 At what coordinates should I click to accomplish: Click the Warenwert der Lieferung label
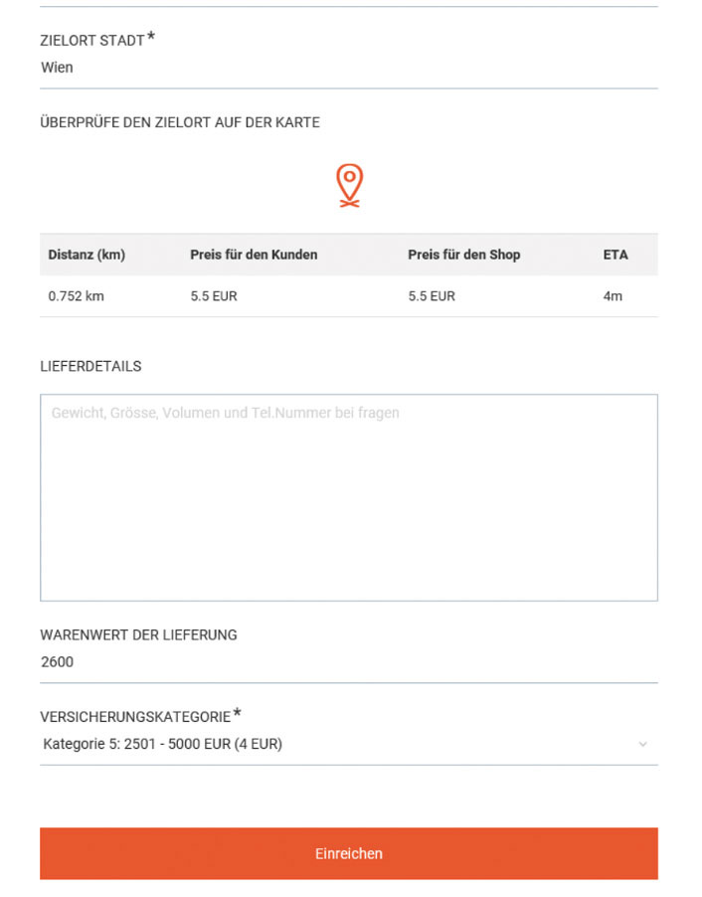138,635
